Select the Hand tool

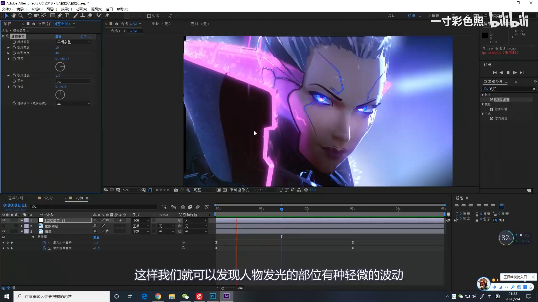[x=13, y=16]
